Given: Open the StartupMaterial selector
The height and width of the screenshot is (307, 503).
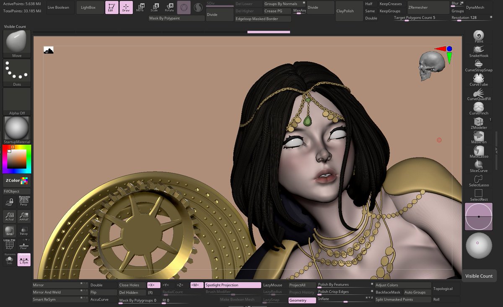Looking at the screenshot, I should point(16,128).
